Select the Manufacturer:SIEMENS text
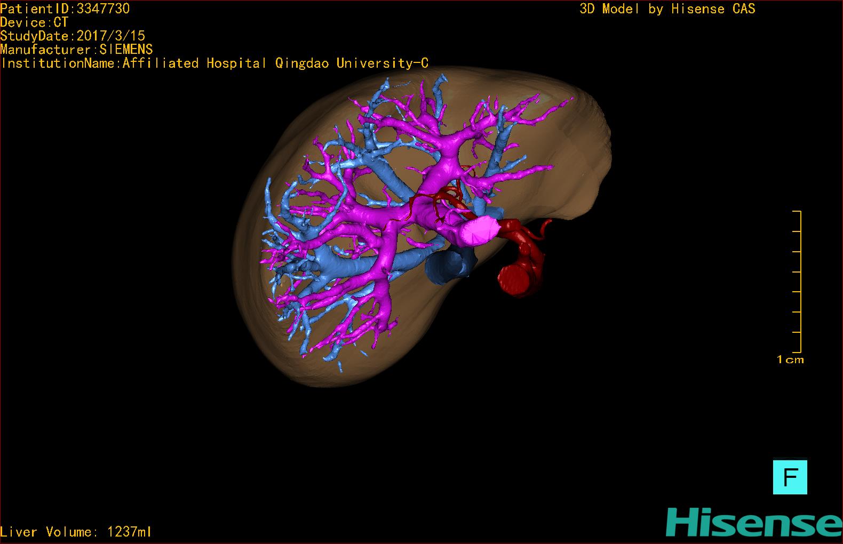 [77, 50]
